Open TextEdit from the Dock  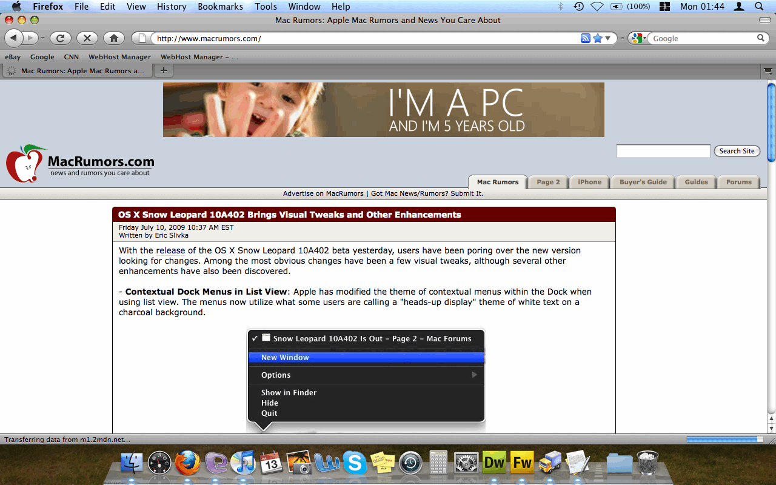tap(578, 463)
